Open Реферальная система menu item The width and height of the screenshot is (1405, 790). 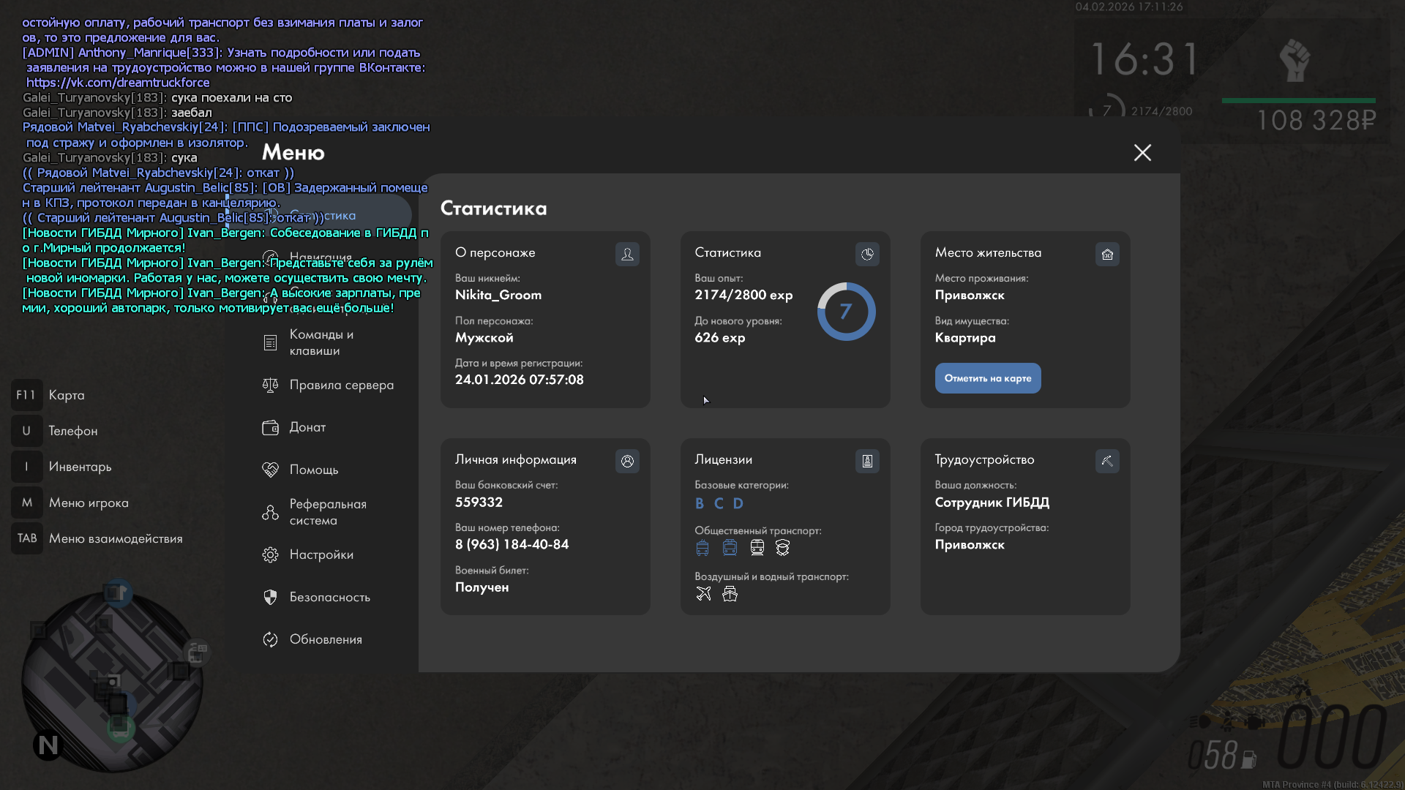[x=327, y=512]
